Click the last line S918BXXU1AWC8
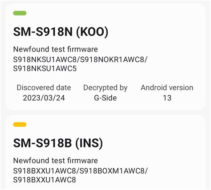 [45, 180]
